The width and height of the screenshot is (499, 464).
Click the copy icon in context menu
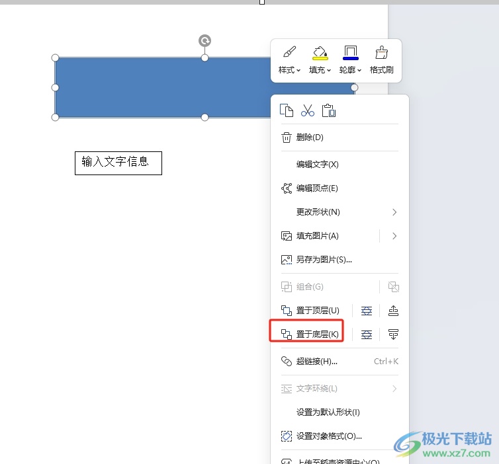(287, 110)
